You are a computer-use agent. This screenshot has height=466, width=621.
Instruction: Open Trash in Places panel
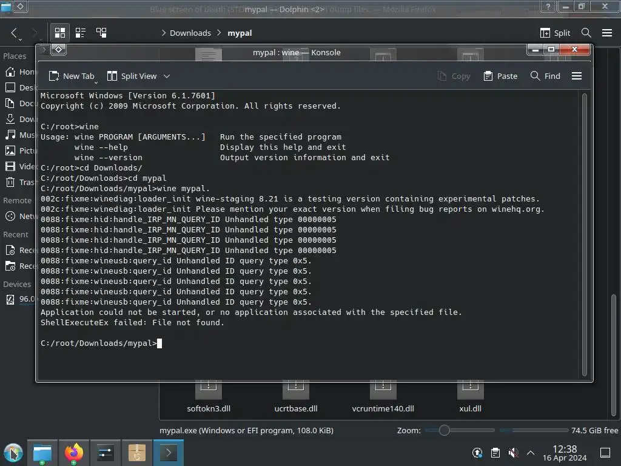(x=21, y=182)
